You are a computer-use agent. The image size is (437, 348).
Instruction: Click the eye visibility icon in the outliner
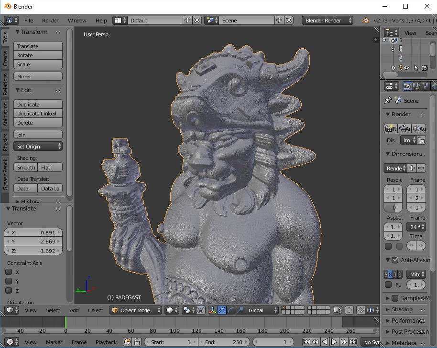coord(406,68)
